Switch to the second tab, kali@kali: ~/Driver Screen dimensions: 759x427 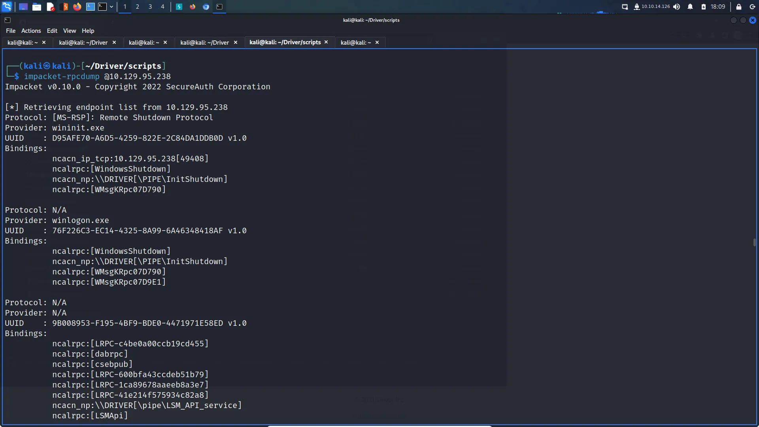click(83, 42)
